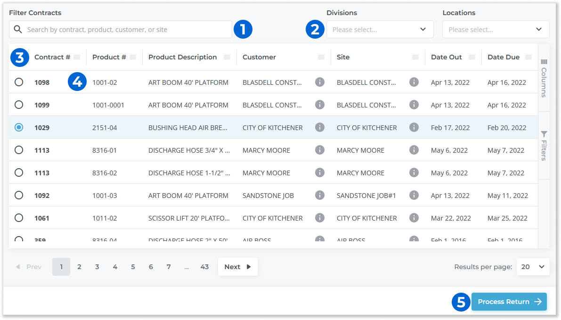The width and height of the screenshot is (561, 320).
Task: Show site info for product 8316-01 row
Action: (414, 149)
